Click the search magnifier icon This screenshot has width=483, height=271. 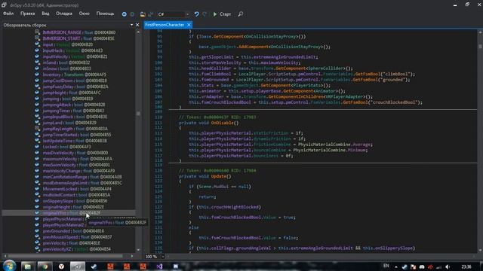click(241, 14)
